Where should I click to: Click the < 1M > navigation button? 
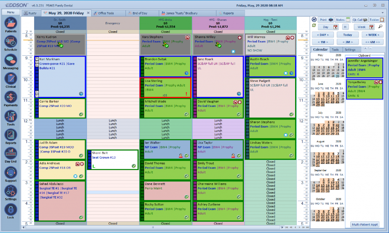(323, 42)
